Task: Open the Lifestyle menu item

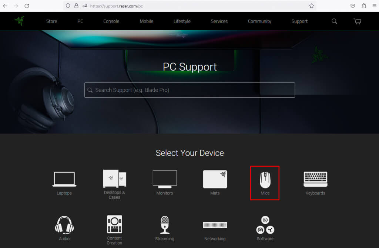Action: click(x=182, y=21)
